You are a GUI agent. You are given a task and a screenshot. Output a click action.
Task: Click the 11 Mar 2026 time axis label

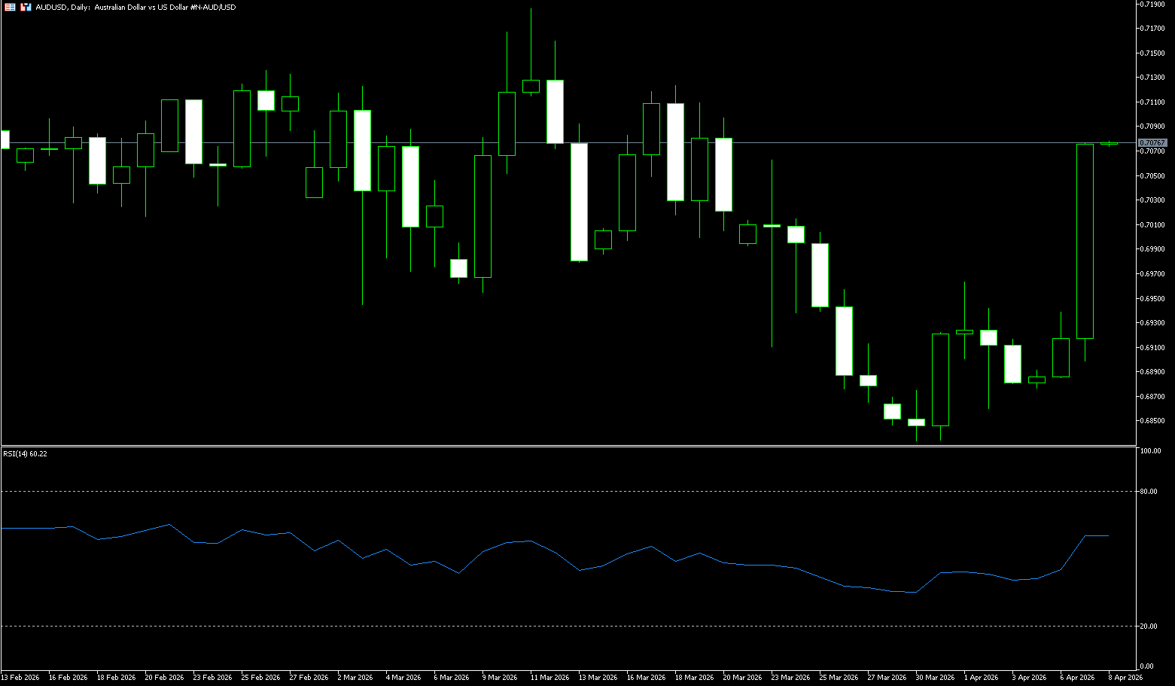coord(549,678)
